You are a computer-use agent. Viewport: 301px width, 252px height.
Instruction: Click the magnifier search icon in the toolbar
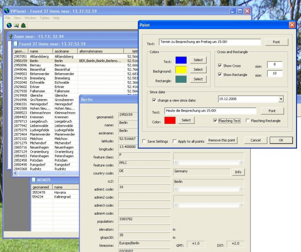coord(16,25)
